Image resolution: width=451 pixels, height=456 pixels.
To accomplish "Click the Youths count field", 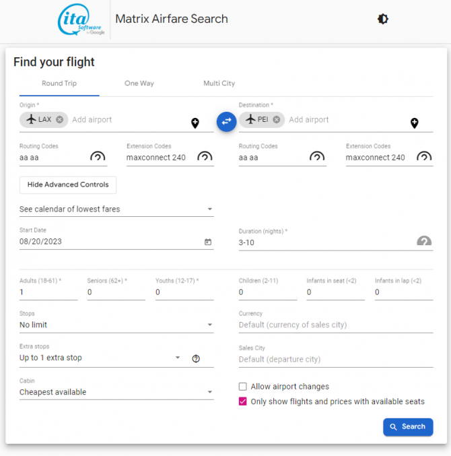I will tap(184, 292).
